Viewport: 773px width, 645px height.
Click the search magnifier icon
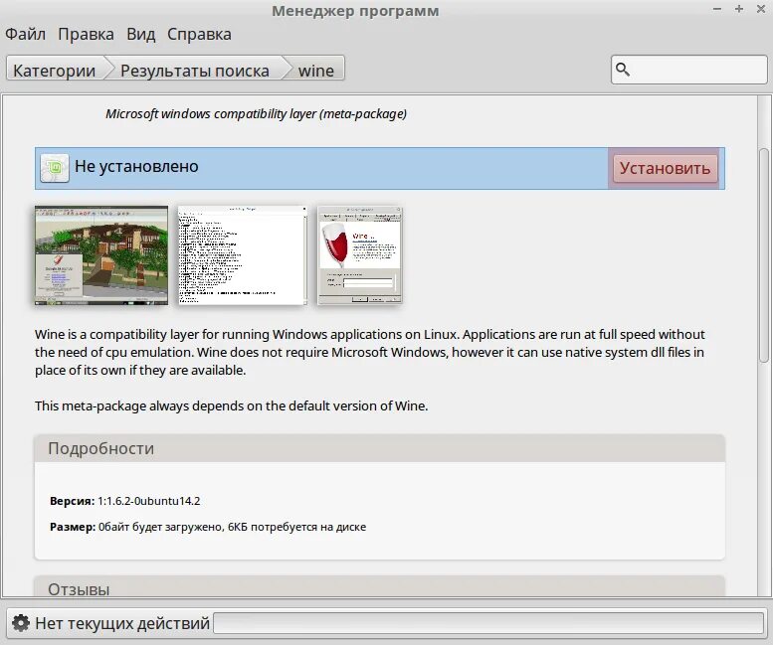click(623, 70)
